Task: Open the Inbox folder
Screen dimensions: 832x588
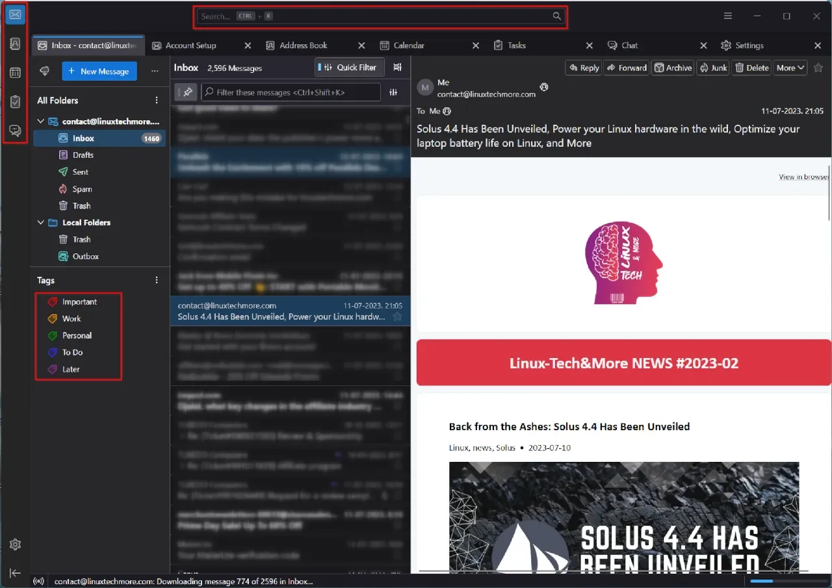Action: click(99, 138)
